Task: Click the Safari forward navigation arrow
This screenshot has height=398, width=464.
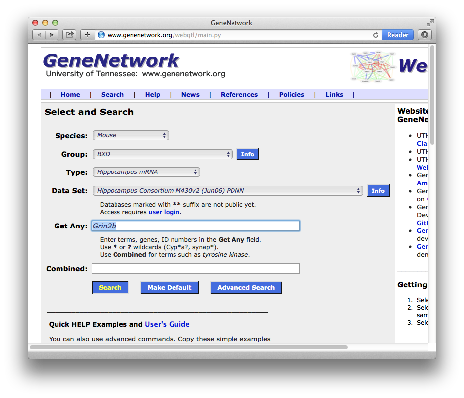Action: 52,35
